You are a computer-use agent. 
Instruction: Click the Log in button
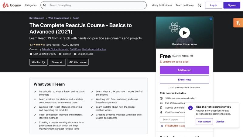(214, 5)
